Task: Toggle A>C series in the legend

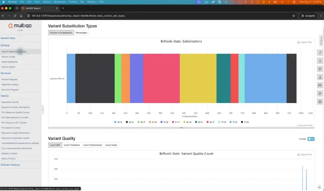Action: [118, 122]
